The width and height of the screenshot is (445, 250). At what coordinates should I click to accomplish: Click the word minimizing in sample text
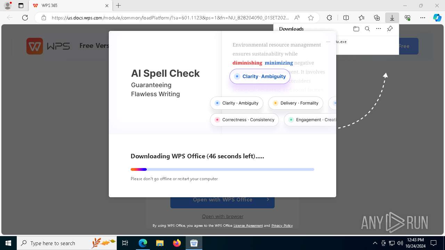pyautogui.click(x=279, y=63)
